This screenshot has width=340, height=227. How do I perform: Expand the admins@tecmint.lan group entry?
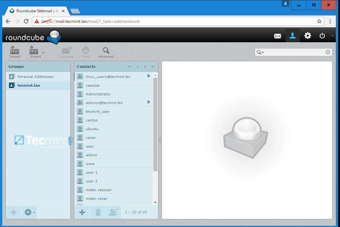click(x=148, y=103)
